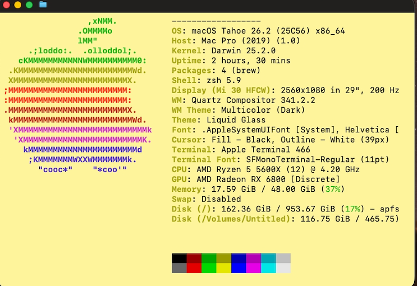This screenshot has height=286, width=417.
Task: Click the ',xNMM.' top line of Apple logo
Action: click(x=102, y=21)
